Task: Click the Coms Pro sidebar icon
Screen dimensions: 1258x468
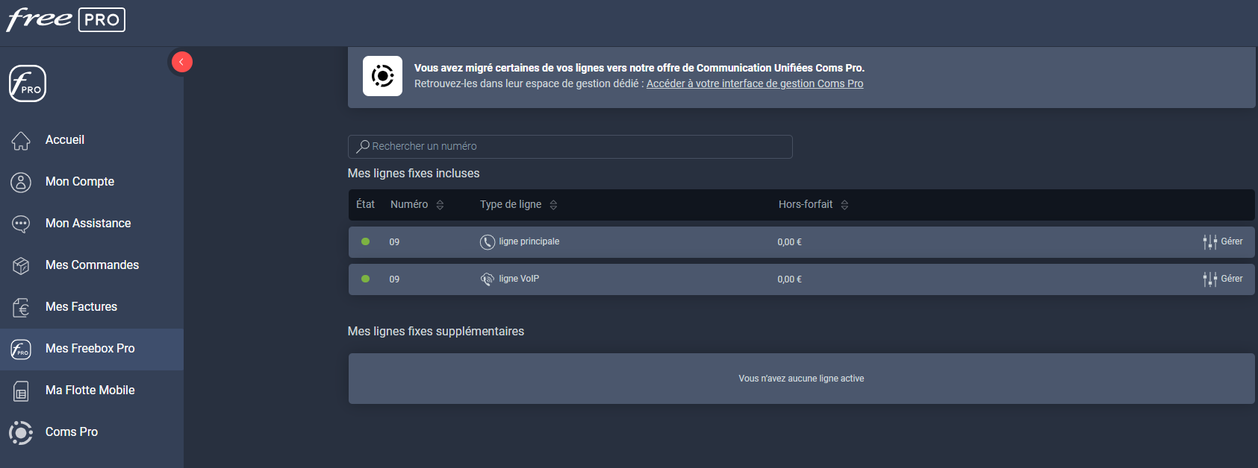Action: [x=21, y=432]
